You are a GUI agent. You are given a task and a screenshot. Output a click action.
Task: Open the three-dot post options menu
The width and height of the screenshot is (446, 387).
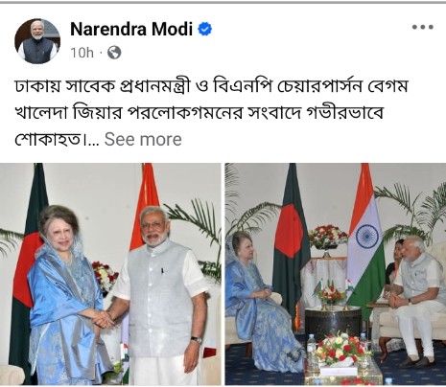(422, 27)
